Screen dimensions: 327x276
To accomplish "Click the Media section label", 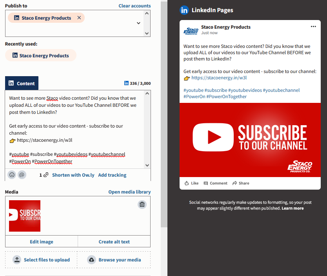I will [11, 192].
